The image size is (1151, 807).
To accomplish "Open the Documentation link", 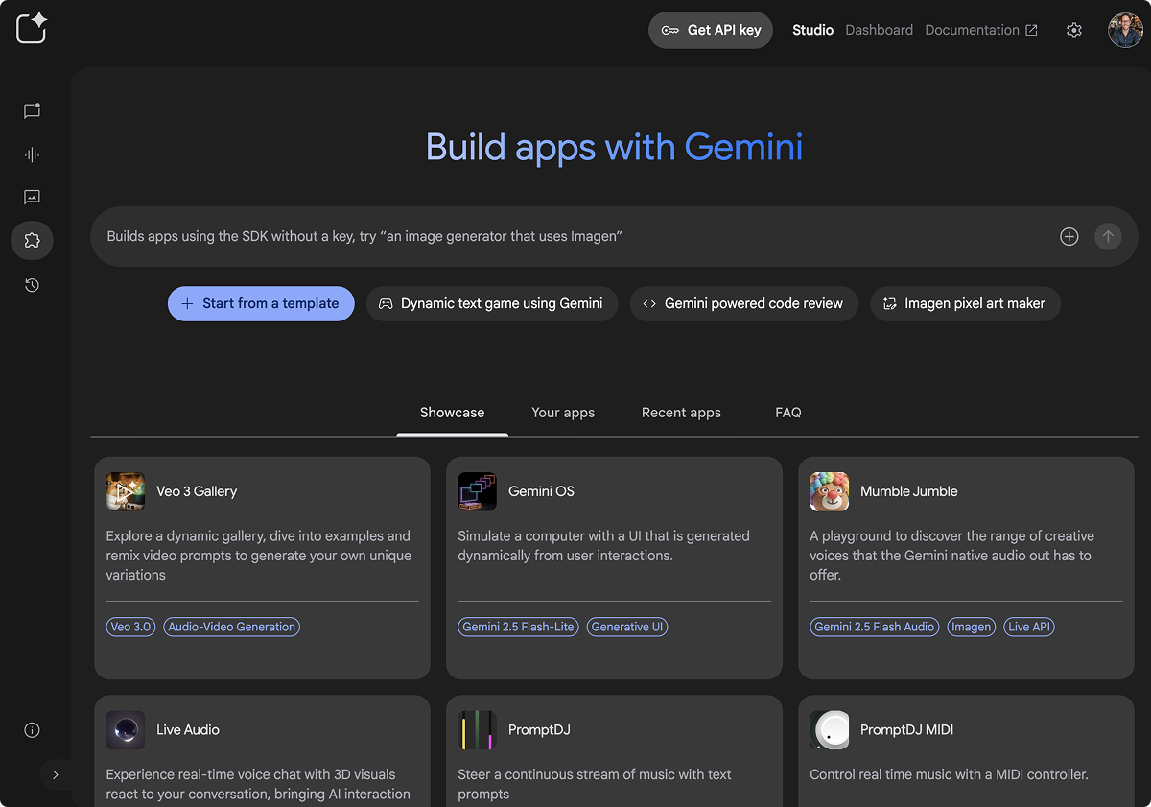I will point(980,31).
